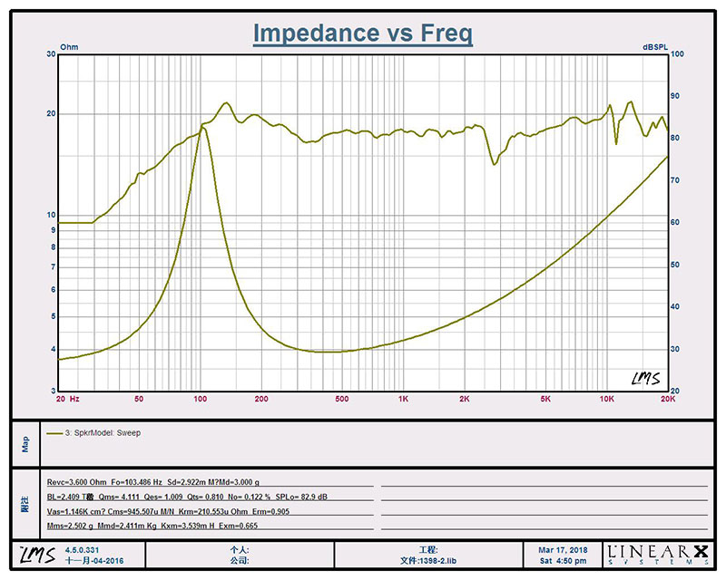The width and height of the screenshot is (726, 580).
Task: Click the 'Map' vertical panel label
Action: (25, 444)
